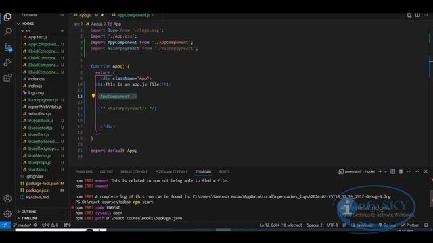Viewport: 433px width, 243px height.
Task: Click Ln 12, Col 4 cursor position
Action: tap(281, 225)
